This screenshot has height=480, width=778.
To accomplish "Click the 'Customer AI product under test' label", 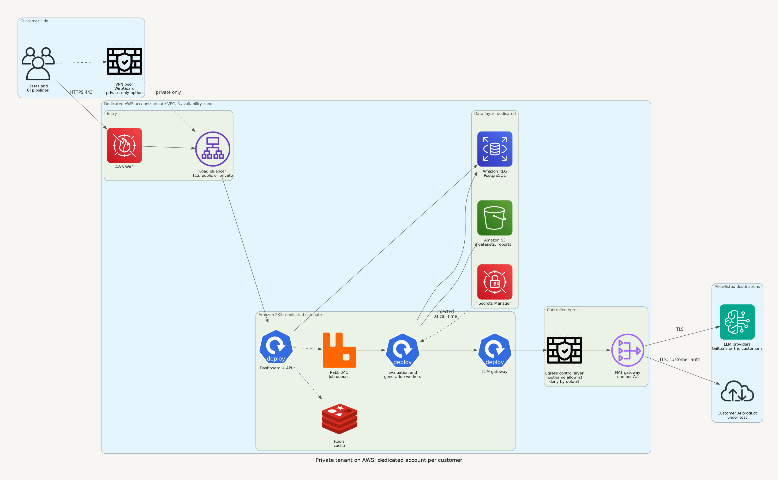I will [x=737, y=415].
